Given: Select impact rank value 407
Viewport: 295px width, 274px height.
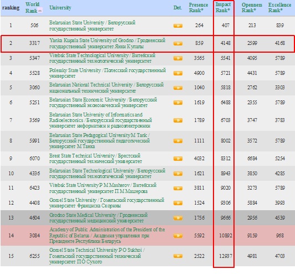Looking at the screenshot, I should (x=225, y=26).
